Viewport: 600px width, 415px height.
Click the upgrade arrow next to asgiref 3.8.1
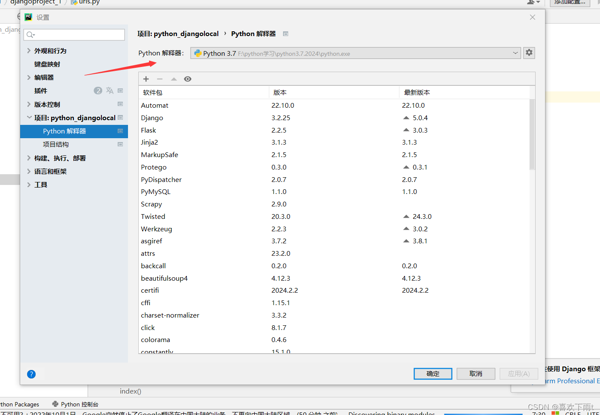(406, 241)
